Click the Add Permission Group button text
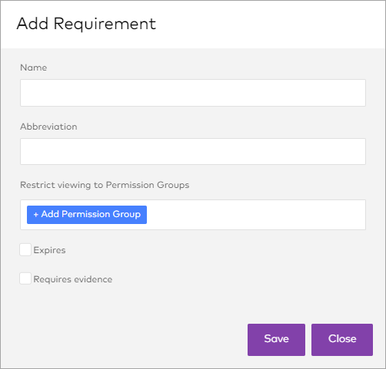Image resolution: width=386 pixels, height=369 pixels. pos(91,214)
